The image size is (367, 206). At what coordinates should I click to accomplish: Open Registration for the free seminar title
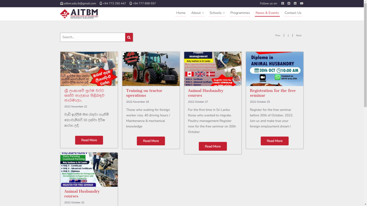coord(273,93)
